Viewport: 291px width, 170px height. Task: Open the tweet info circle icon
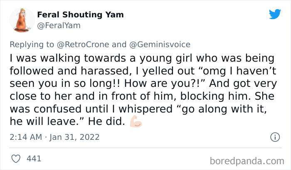coord(274,136)
